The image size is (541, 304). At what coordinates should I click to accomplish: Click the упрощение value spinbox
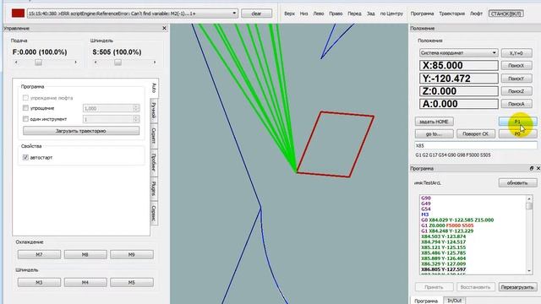(x=111, y=108)
